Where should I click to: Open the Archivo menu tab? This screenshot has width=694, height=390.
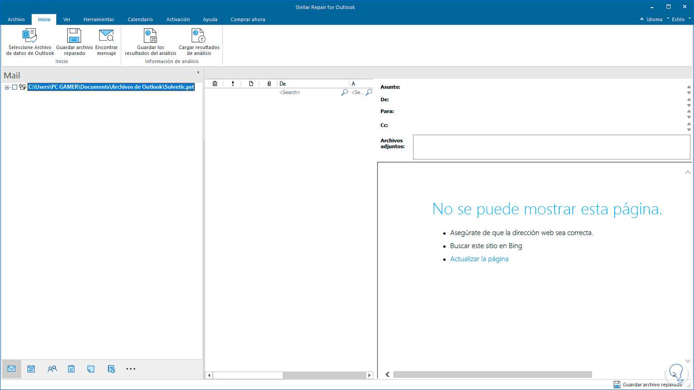(x=16, y=19)
